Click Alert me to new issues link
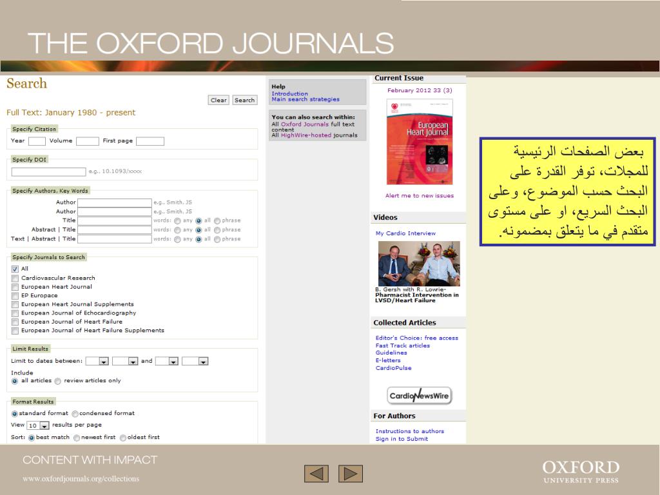The image size is (660, 495). (x=419, y=196)
